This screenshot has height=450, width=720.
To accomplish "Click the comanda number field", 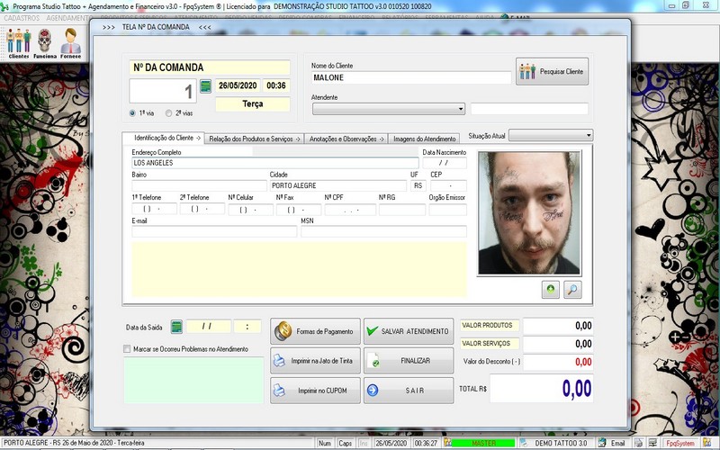I will tap(163, 91).
